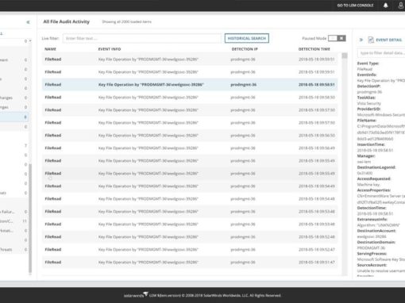Click the All File Audit Activity title
The image size is (405, 303).
point(67,21)
